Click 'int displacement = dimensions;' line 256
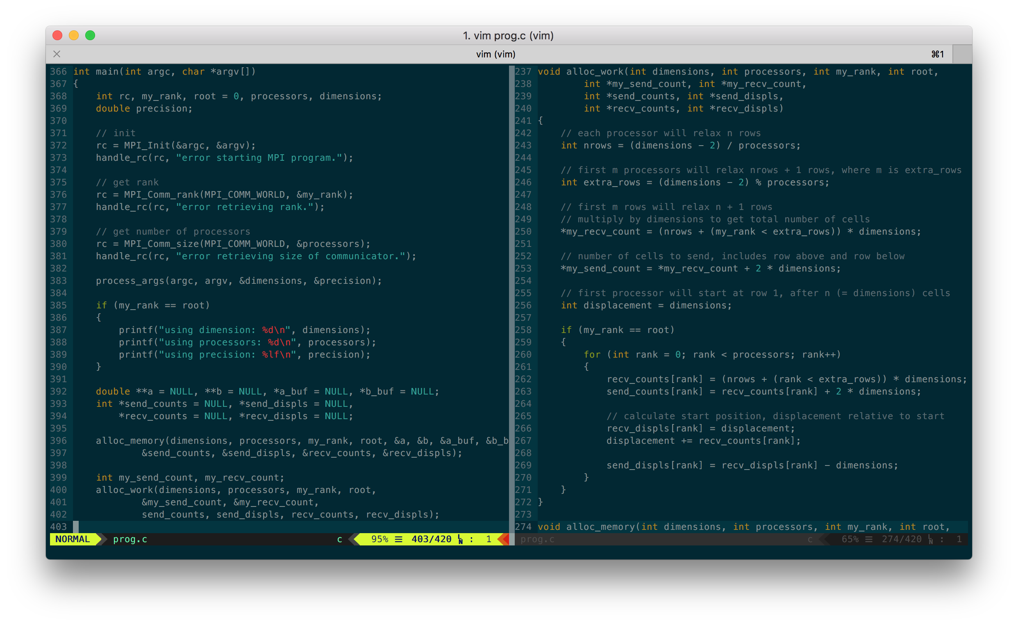 tap(646, 306)
